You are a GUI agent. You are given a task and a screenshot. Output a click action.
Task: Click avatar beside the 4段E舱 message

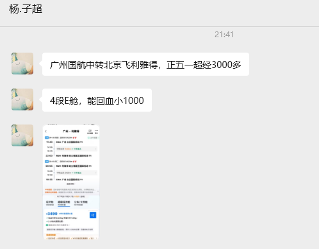click(22, 99)
